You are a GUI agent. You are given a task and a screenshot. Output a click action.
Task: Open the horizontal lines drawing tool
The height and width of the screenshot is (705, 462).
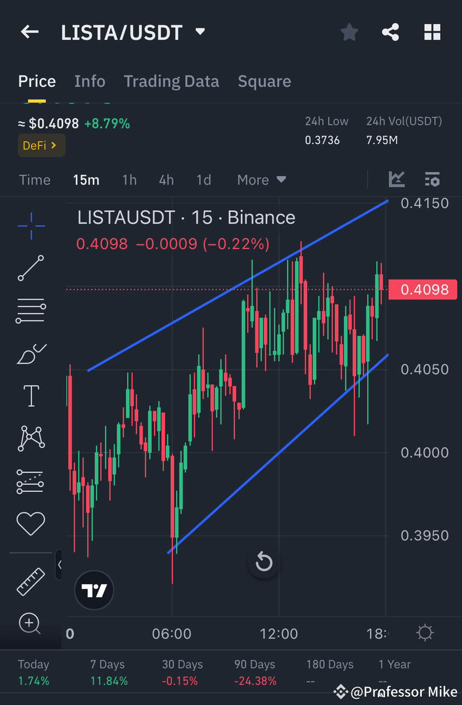(x=31, y=311)
